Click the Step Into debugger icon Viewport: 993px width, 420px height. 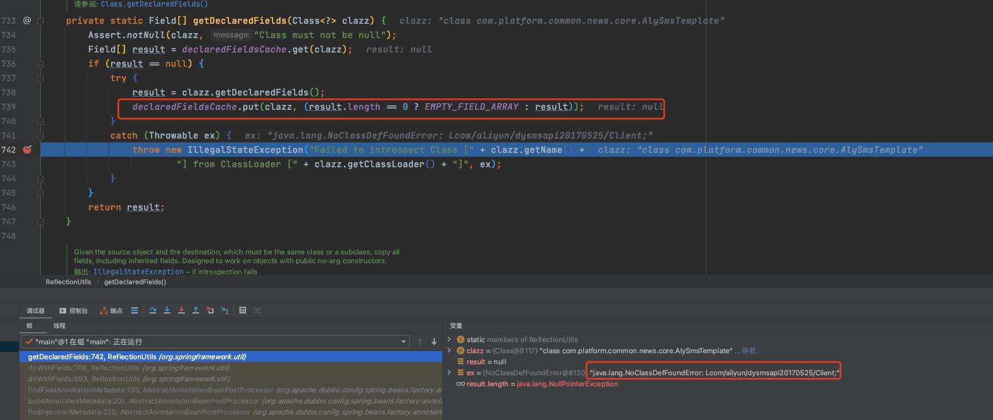(167, 311)
